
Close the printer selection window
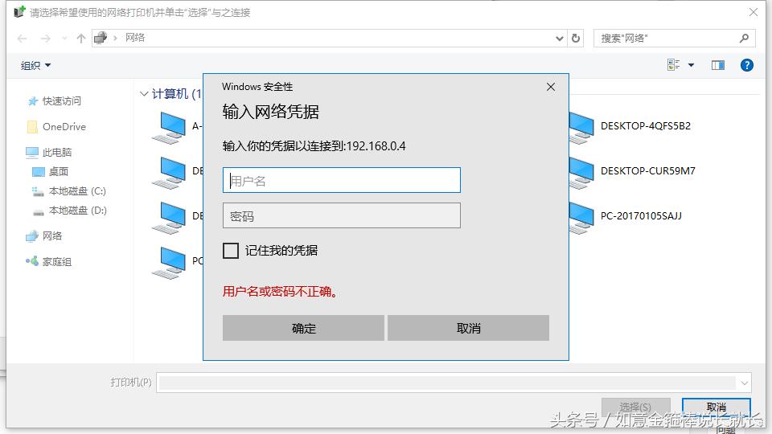[754, 12]
